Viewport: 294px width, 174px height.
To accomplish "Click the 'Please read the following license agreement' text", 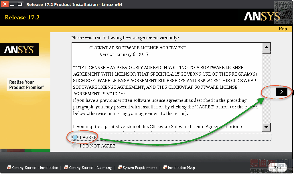I will (125, 38).
